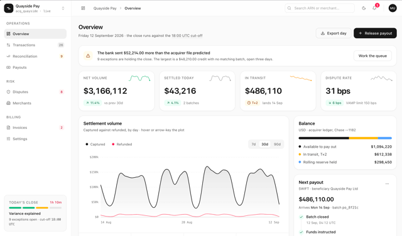Click the Export day button

334,33
